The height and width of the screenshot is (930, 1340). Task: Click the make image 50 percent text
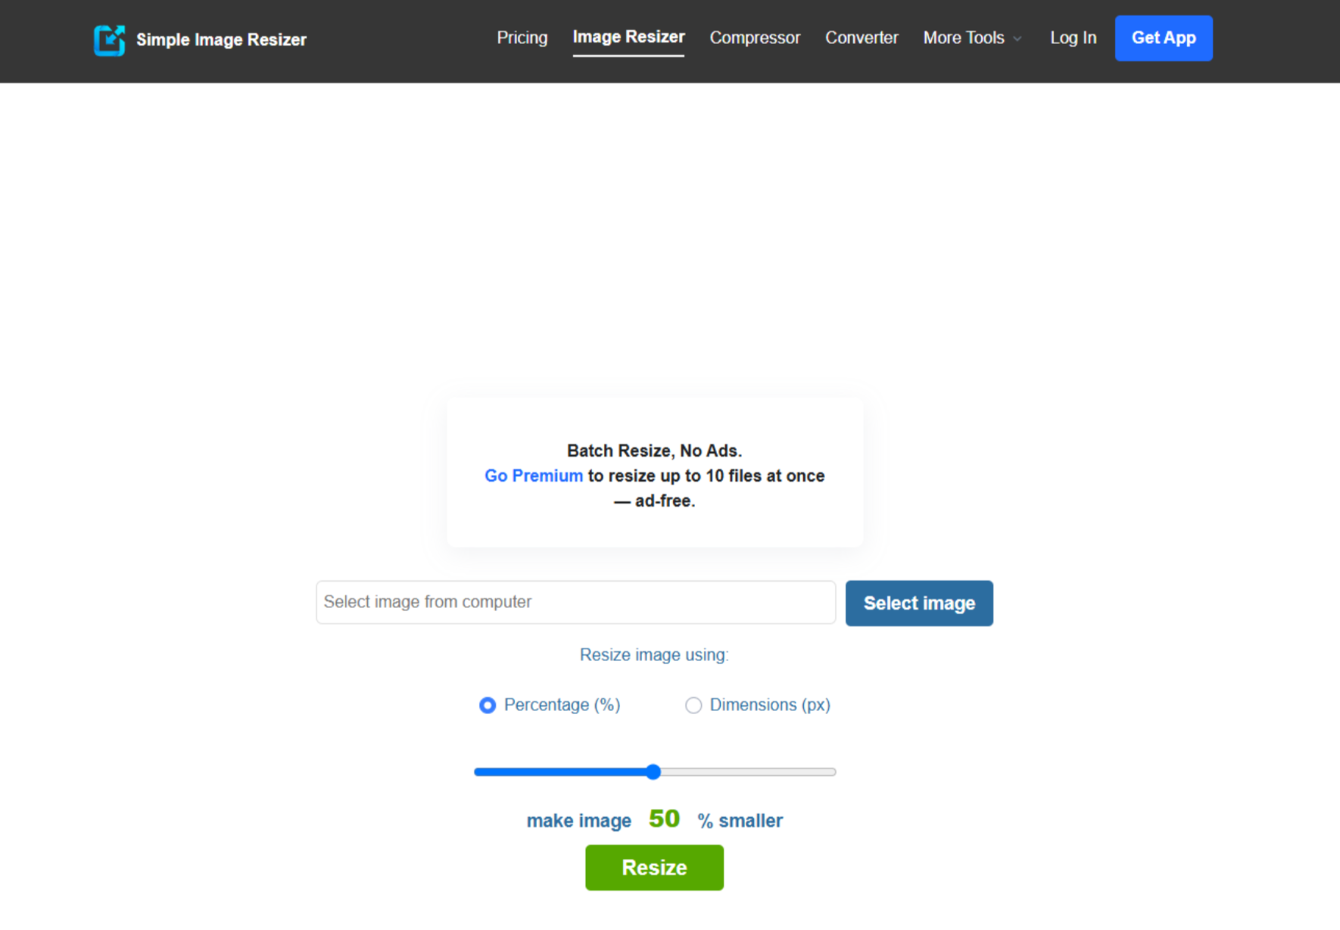pyautogui.click(x=654, y=819)
